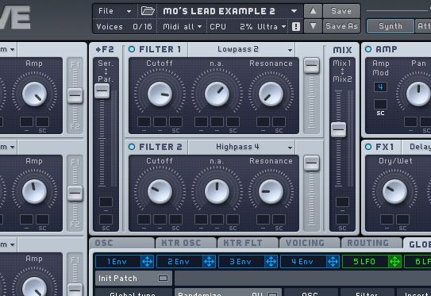
Task: Click the Save As button
Action: [341, 26]
